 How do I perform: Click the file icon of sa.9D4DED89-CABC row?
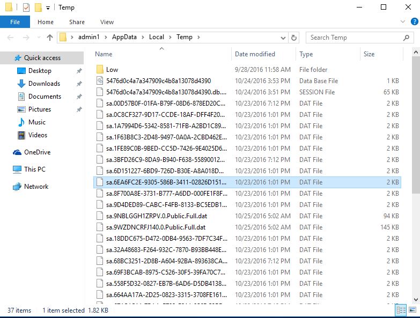point(100,204)
